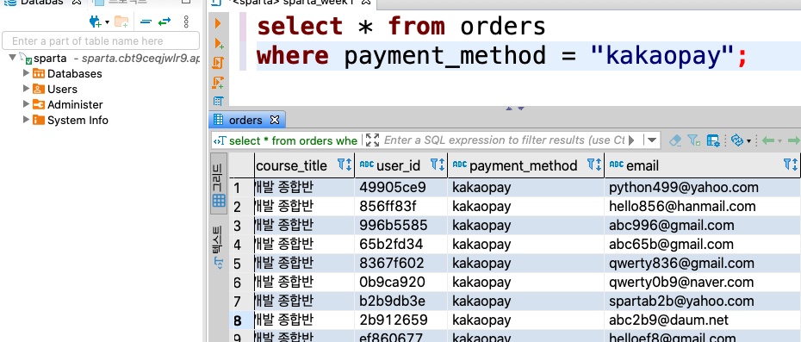Viewport: 801px width, 342px height.
Task: Click the cell spartab2b@yahoo.com
Action: coord(702,302)
